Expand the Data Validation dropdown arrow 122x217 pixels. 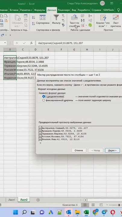86,25
